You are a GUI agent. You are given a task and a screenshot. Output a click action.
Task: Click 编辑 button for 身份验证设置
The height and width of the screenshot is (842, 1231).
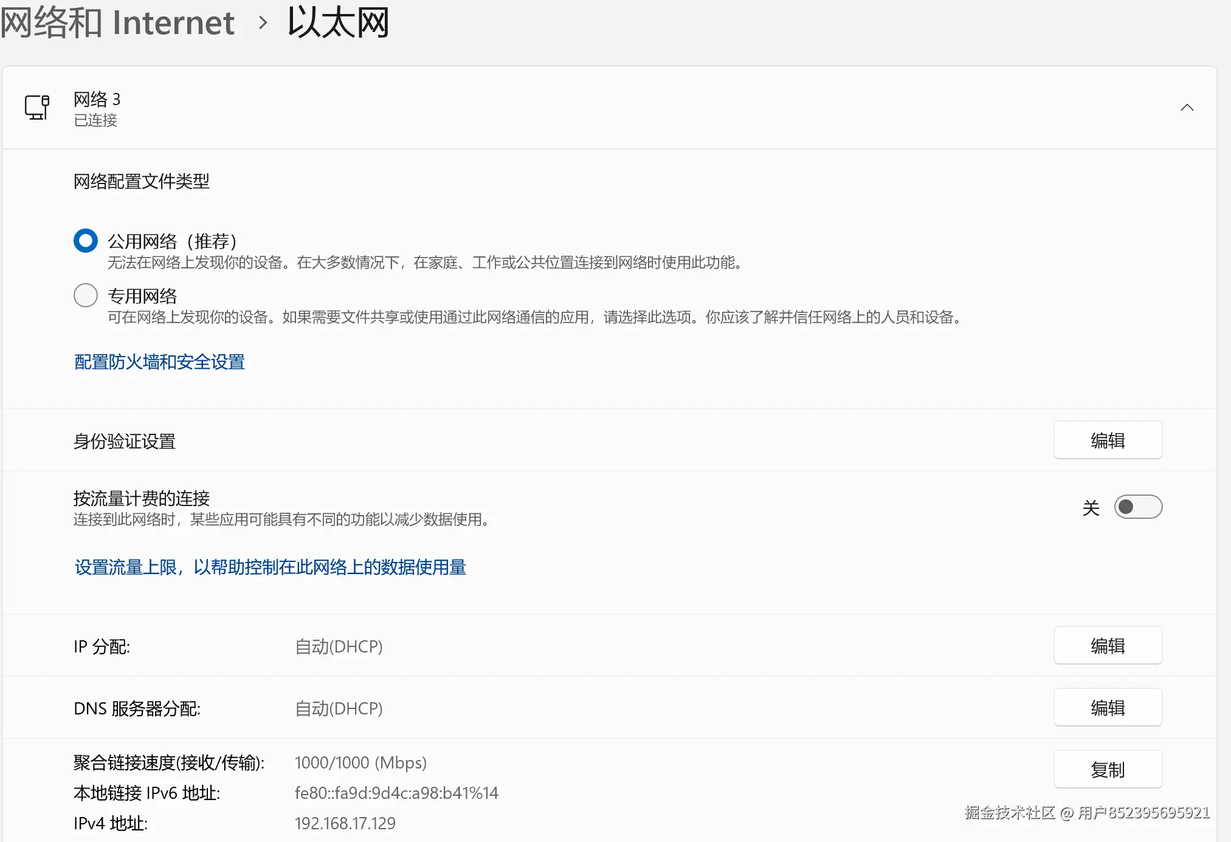[x=1107, y=440]
